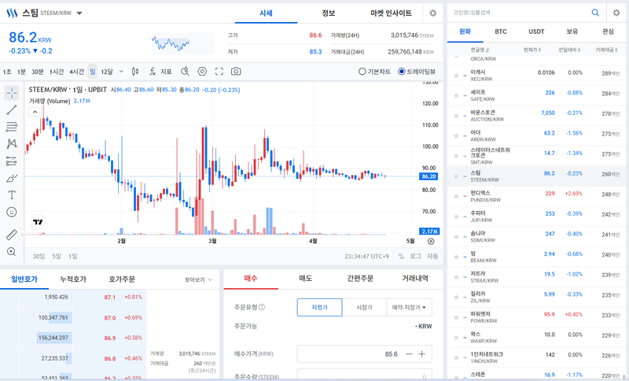The height and width of the screenshot is (381, 629).
Task: Select the ruler measure tool
Action: [12, 235]
